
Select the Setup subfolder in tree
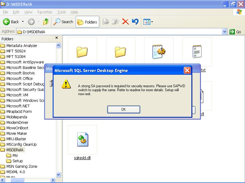pyautogui.click(x=18, y=161)
